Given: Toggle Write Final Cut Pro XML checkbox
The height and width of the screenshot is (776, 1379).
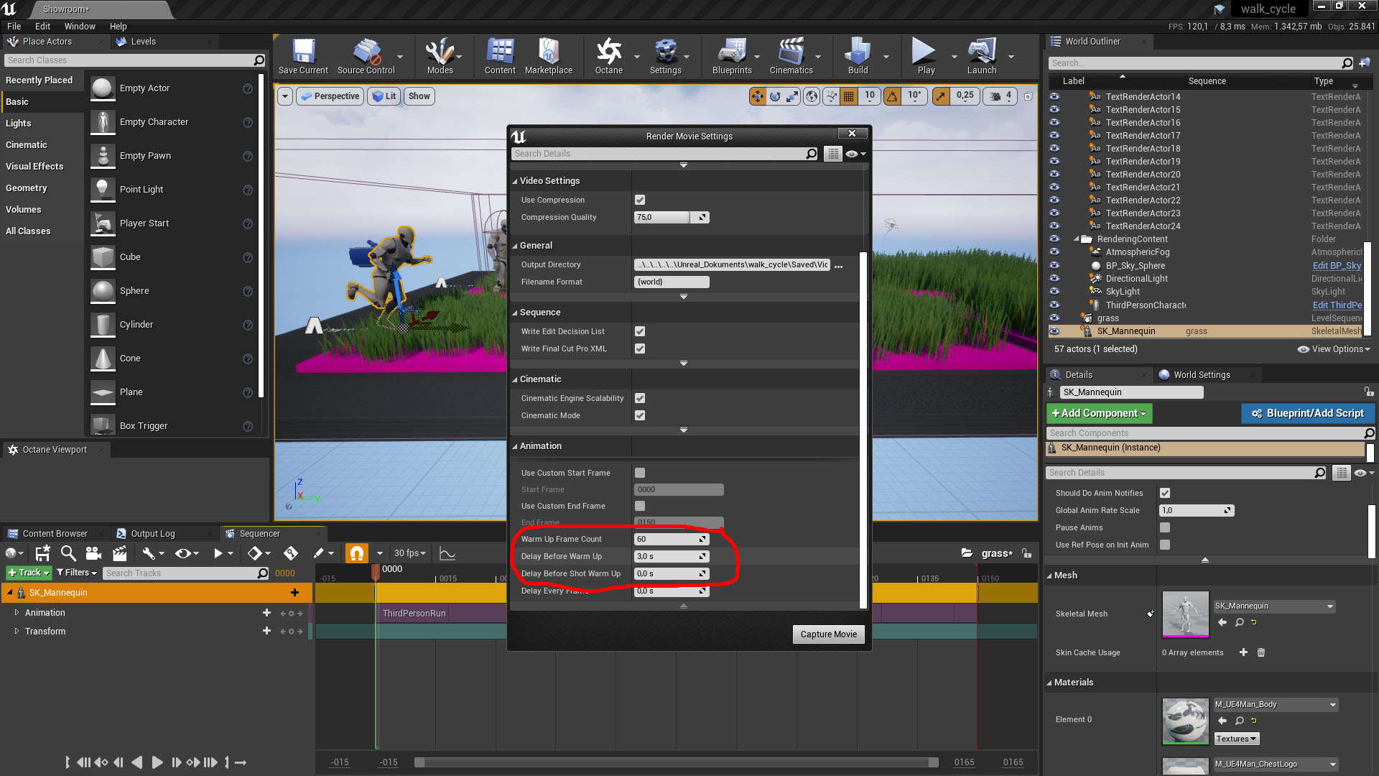Looking at the screenshot, I should click(640, 348).
